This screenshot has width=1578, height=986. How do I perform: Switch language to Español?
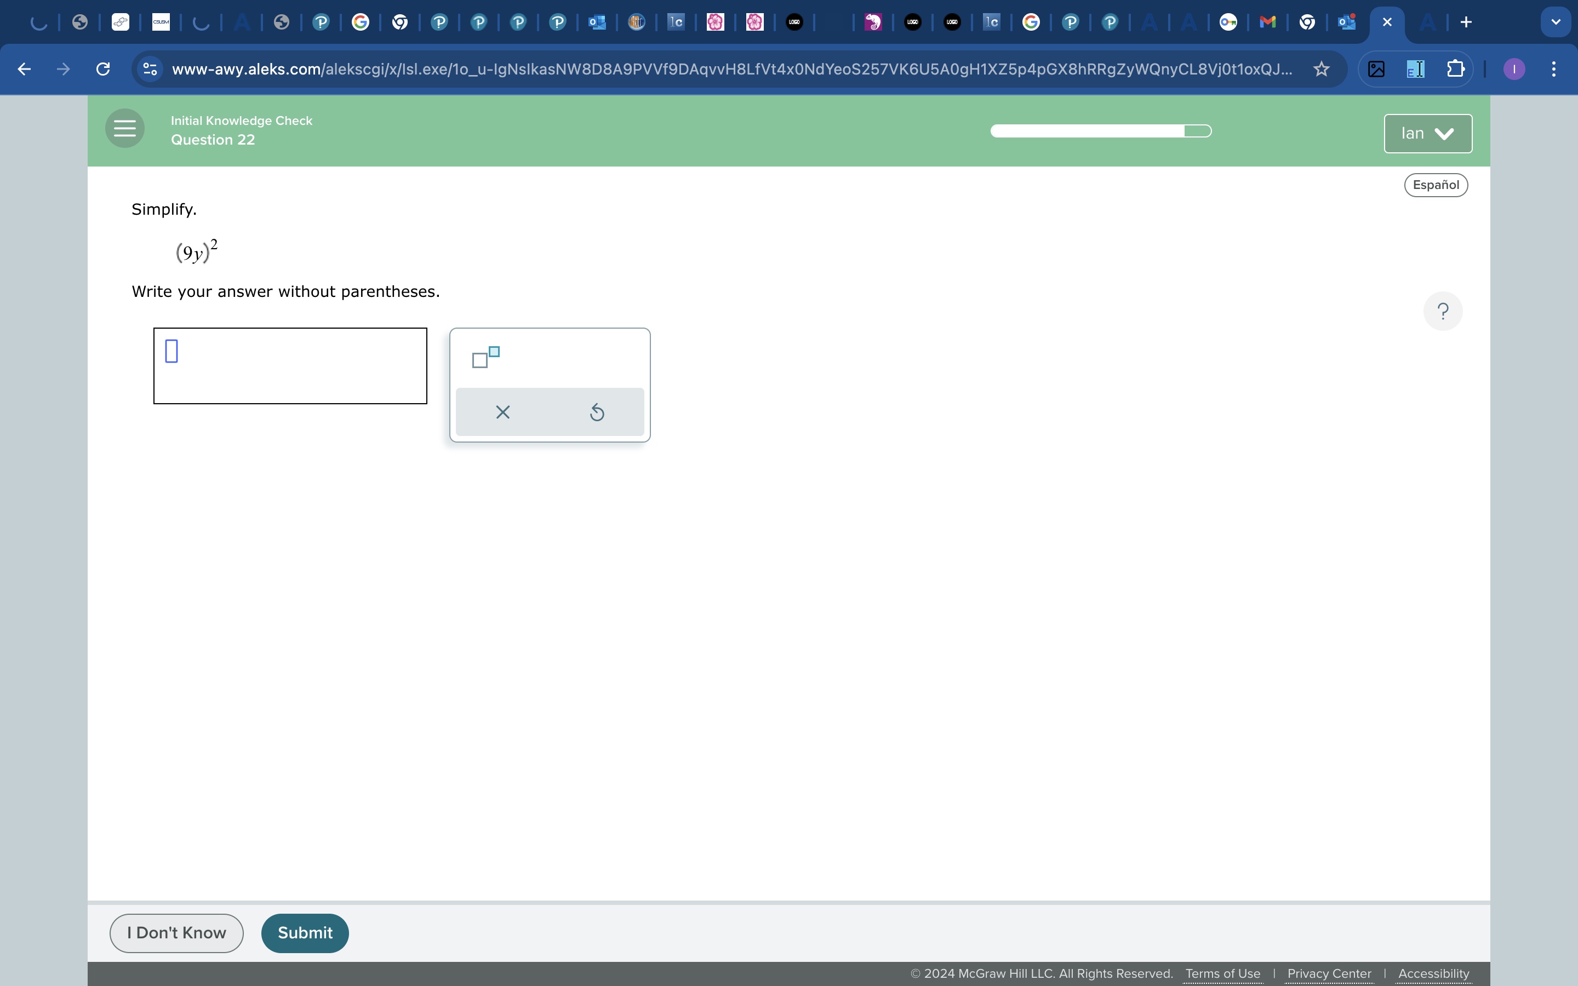click(x=1435, y=185)
